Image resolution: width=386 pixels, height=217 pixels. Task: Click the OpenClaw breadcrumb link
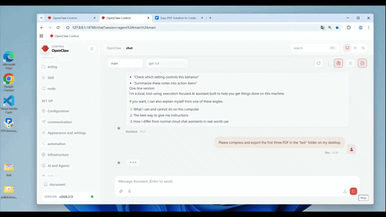pyautogui.click(x=114, y=48)
